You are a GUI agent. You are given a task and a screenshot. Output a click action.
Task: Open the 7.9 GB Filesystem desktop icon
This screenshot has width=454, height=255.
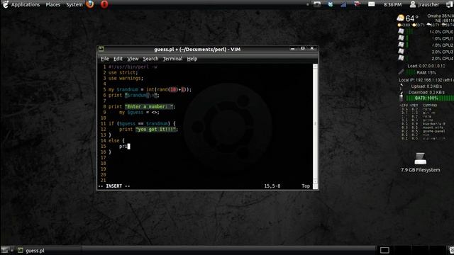(420, 163)
